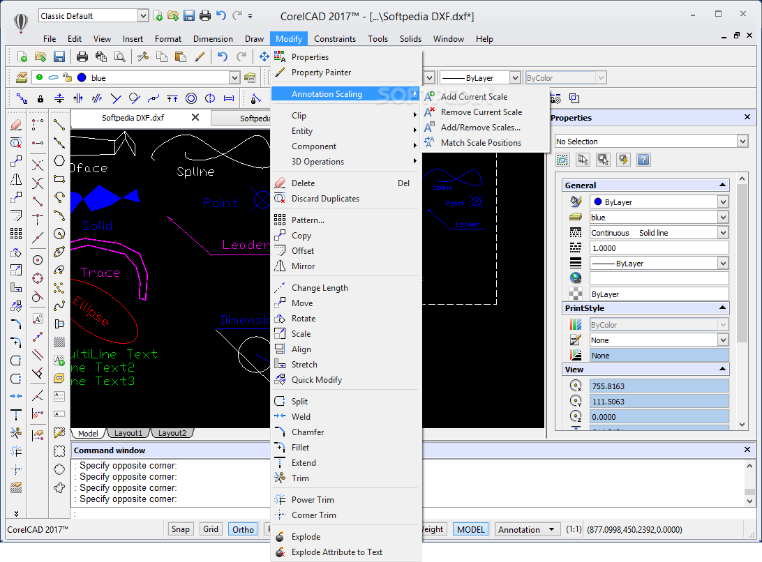
Task: Click the Delete eraser tool in left toolbar
Action: click(15, 125)
